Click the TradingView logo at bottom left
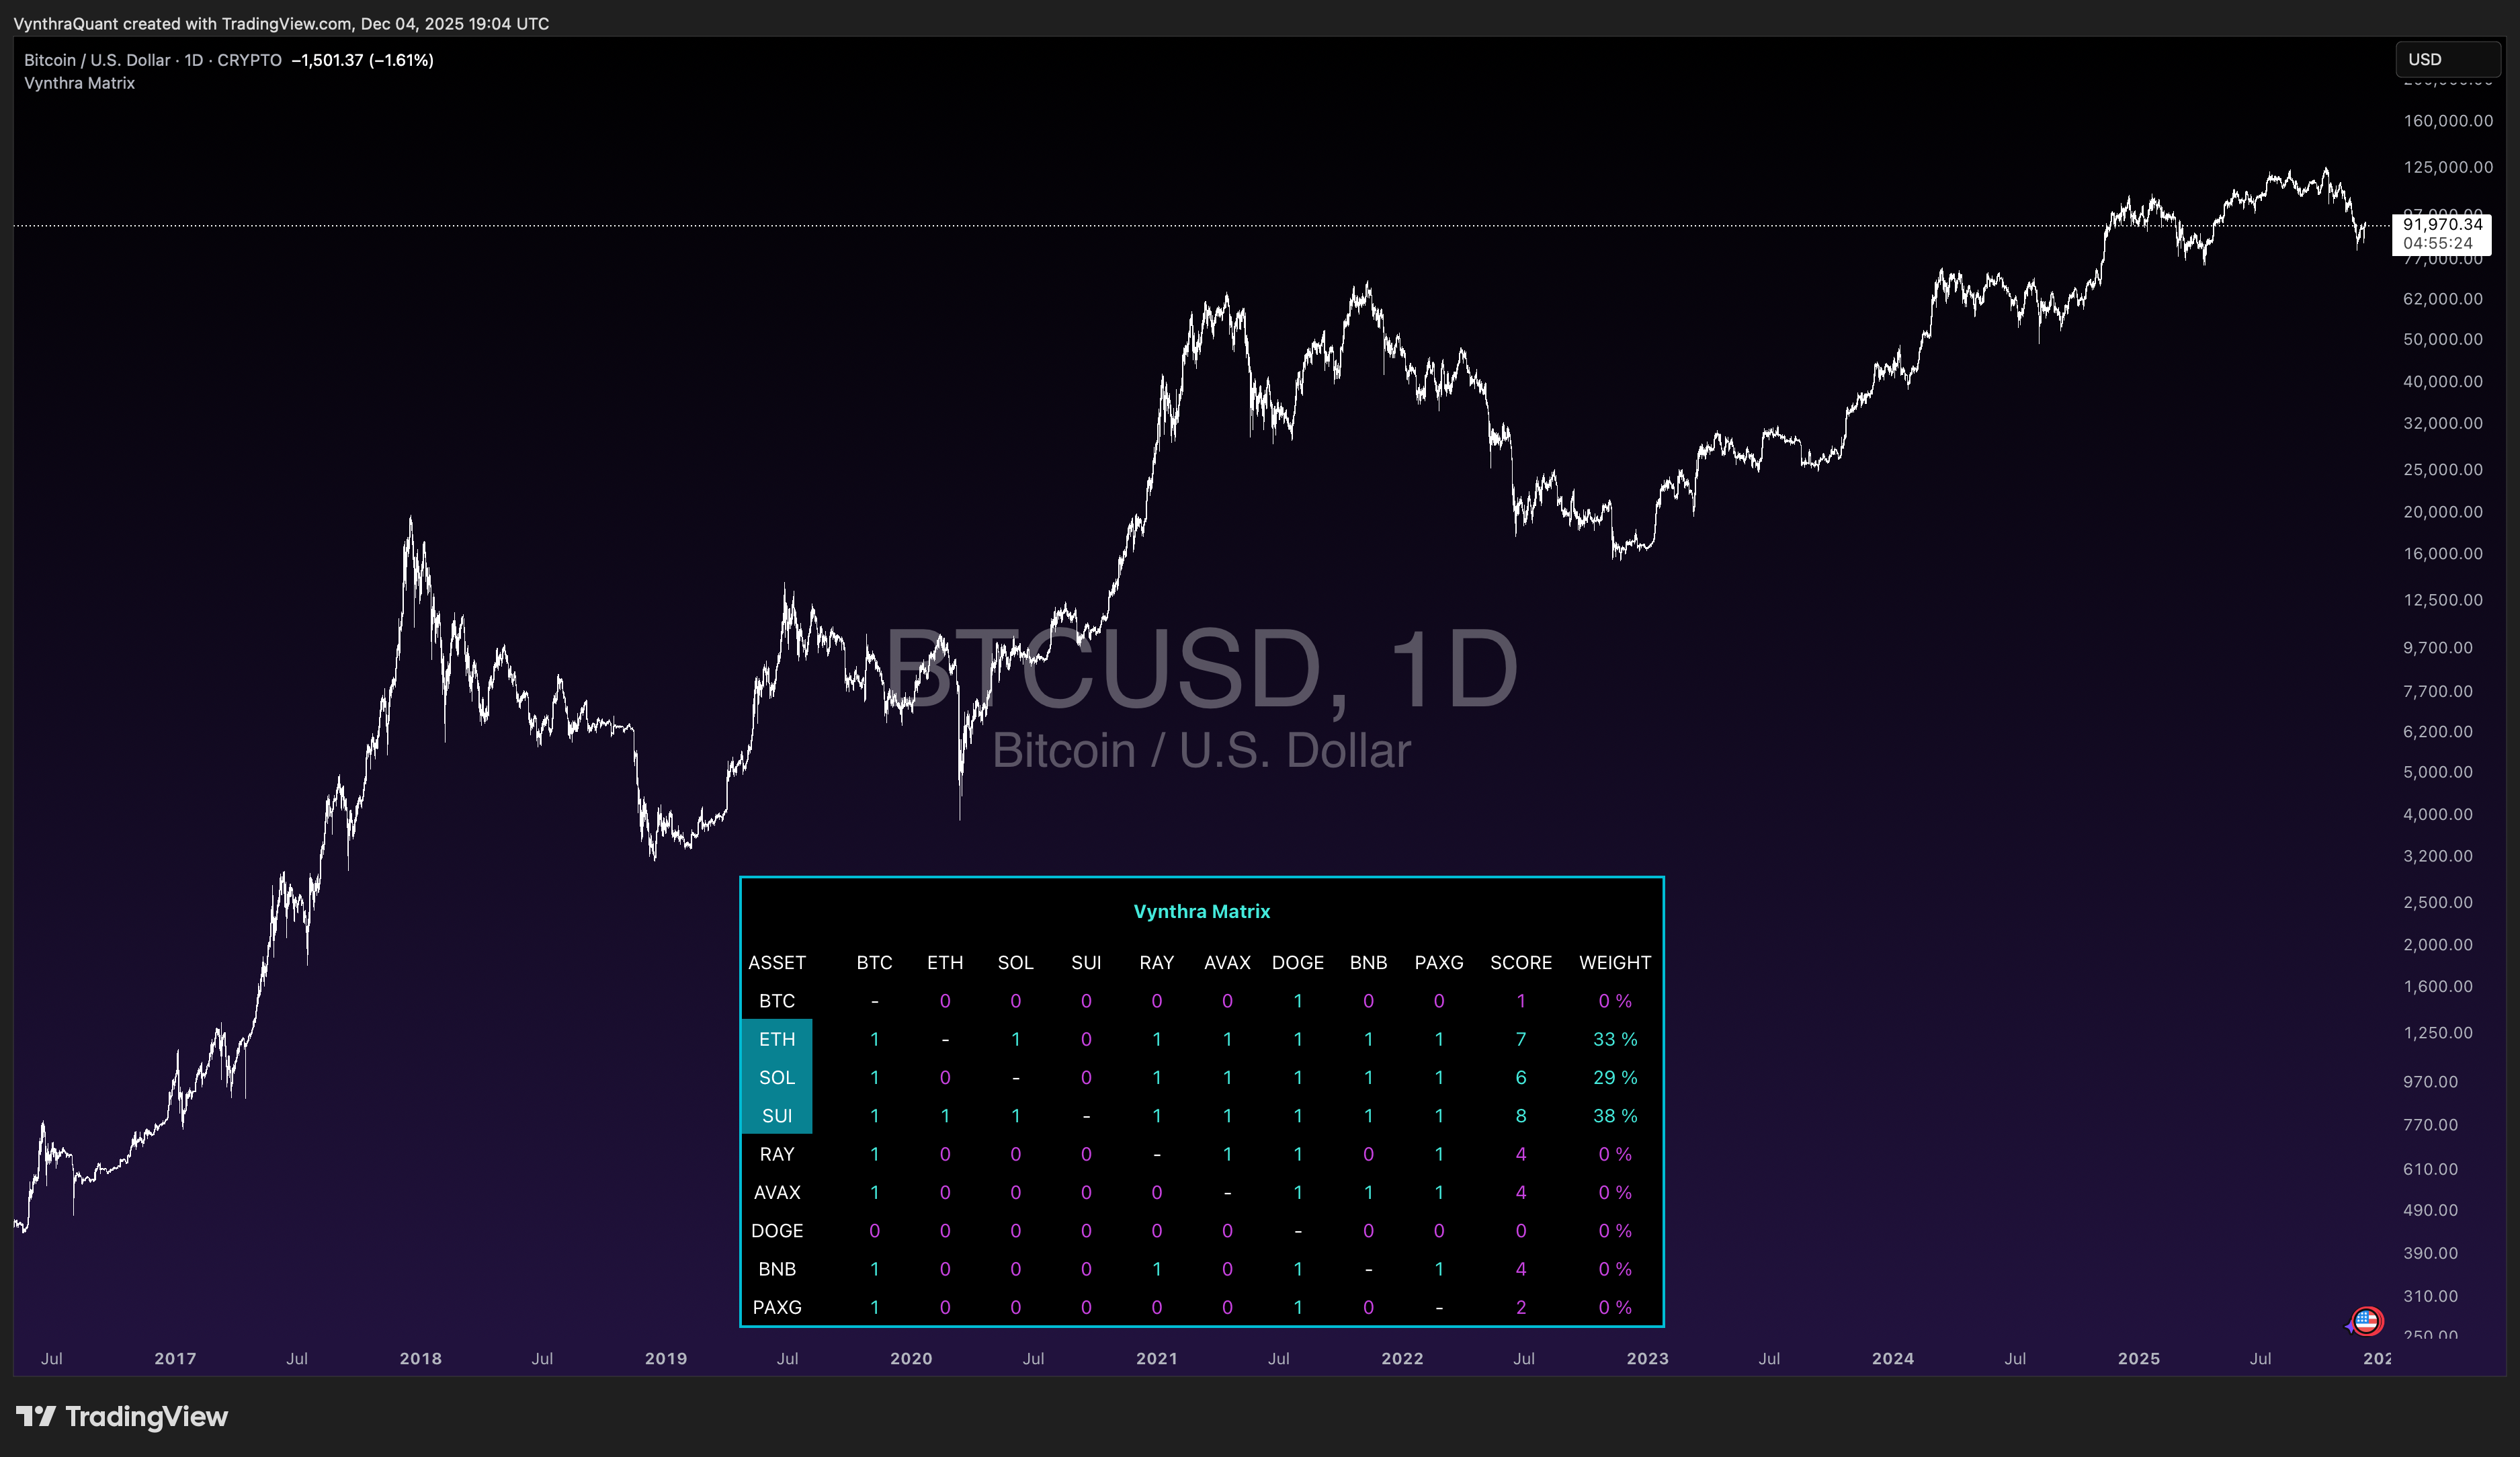 click(x=122, y=1416)
